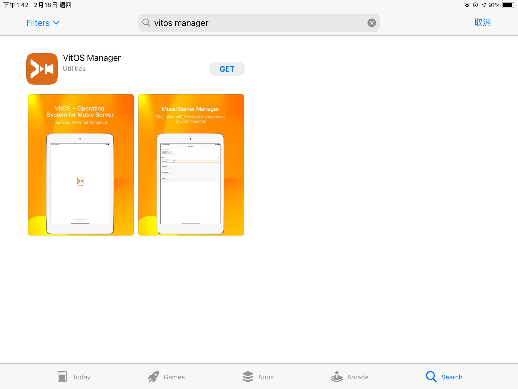Tap the GET button for VitOS Manager
Viewport: 518px width, 389px height.
pyautogui.click(x=227, y=69)
